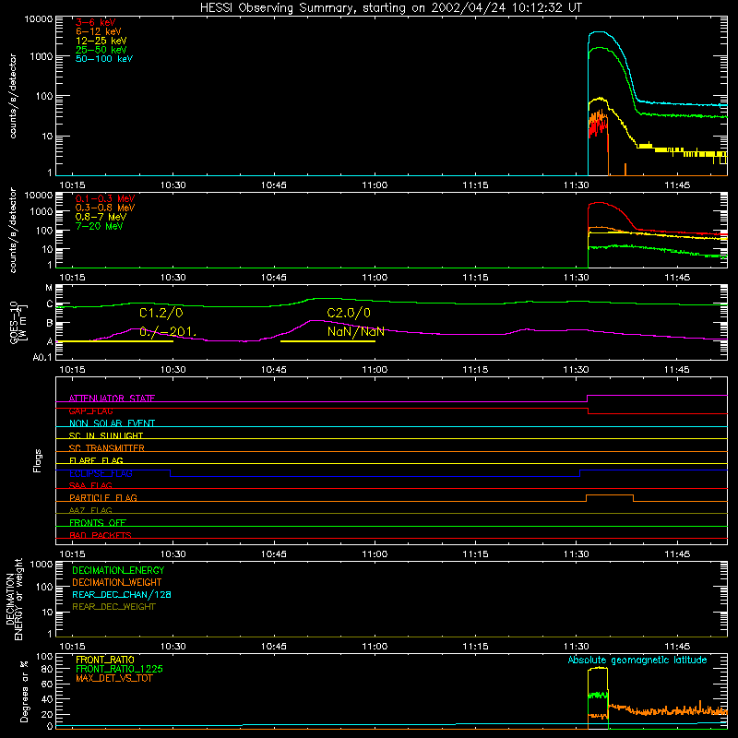Screen dimensions: 738x738
Task: Click the MAX_DET_VS_TOT legend label
Action: point(113,679)
